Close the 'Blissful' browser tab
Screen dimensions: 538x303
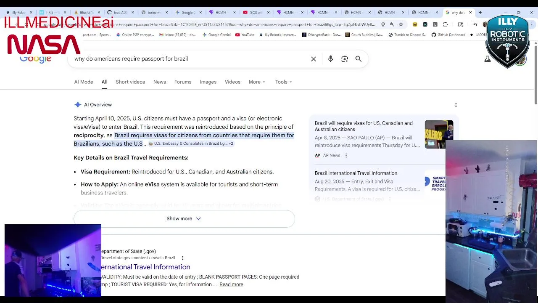[x=99, y=12]
